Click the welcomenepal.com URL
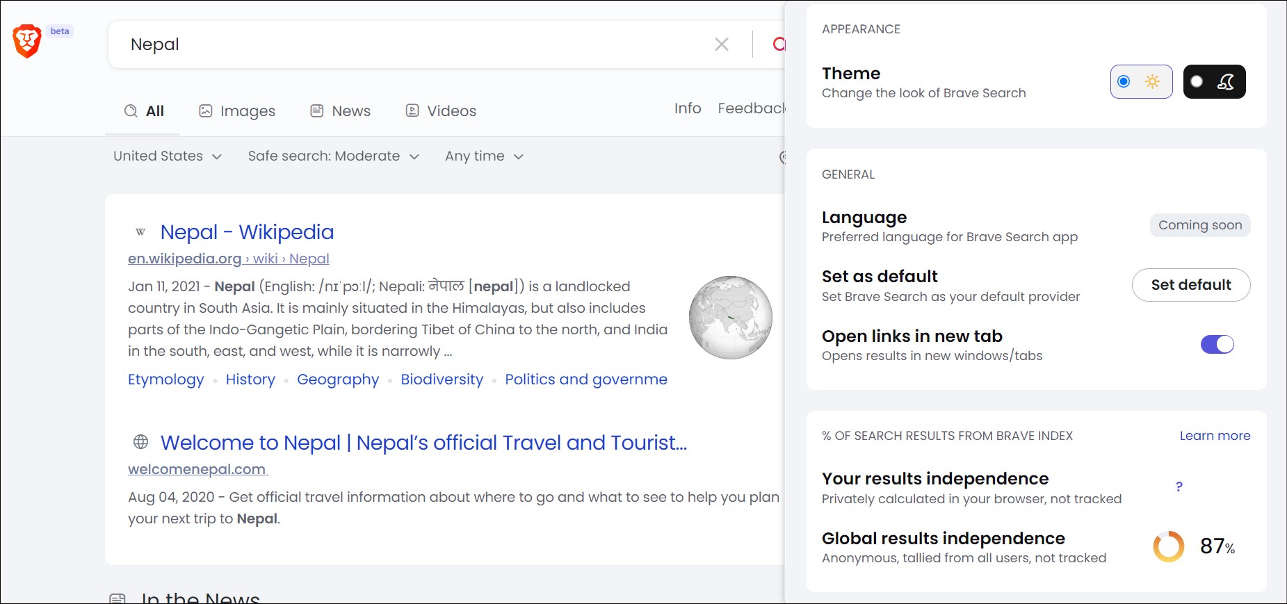 point(197,470)
